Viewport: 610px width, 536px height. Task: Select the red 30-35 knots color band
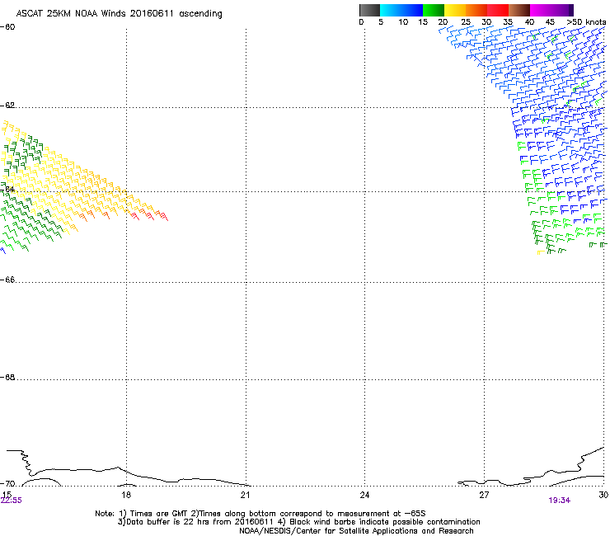[498, 10]
